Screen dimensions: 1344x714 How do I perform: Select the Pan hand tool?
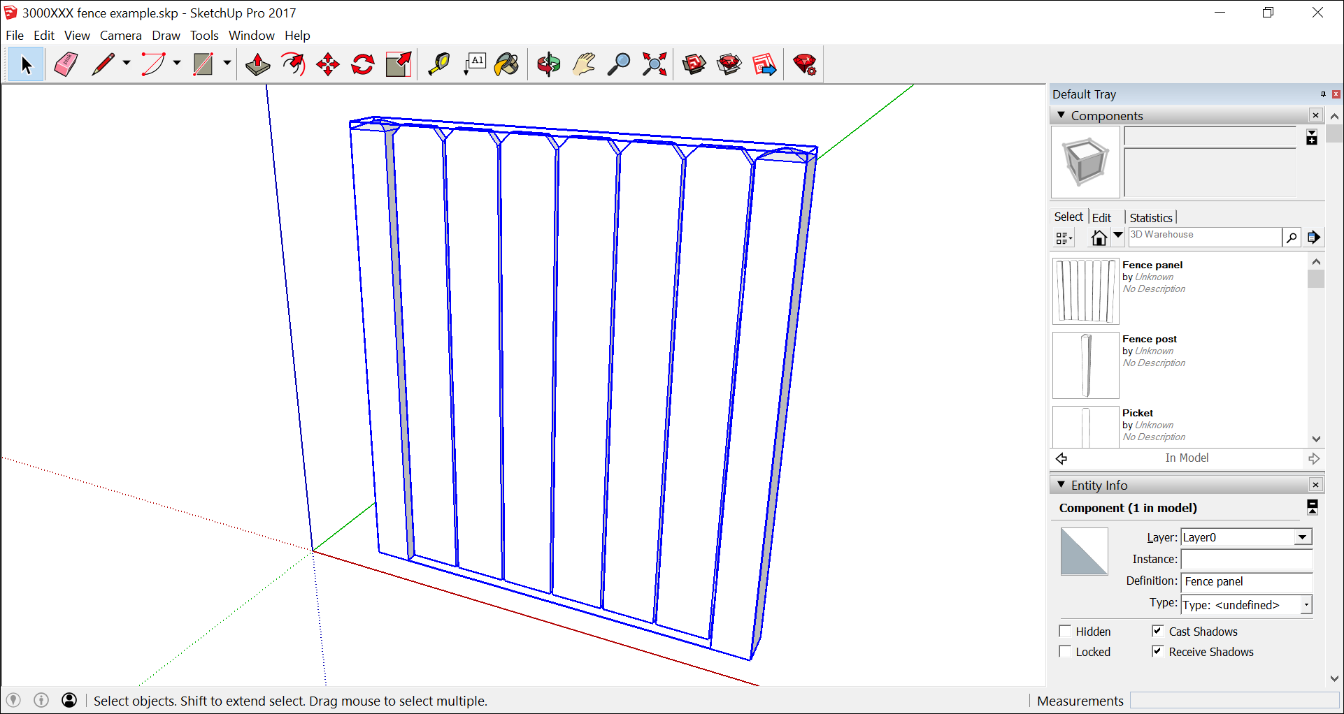click(583, 65)
